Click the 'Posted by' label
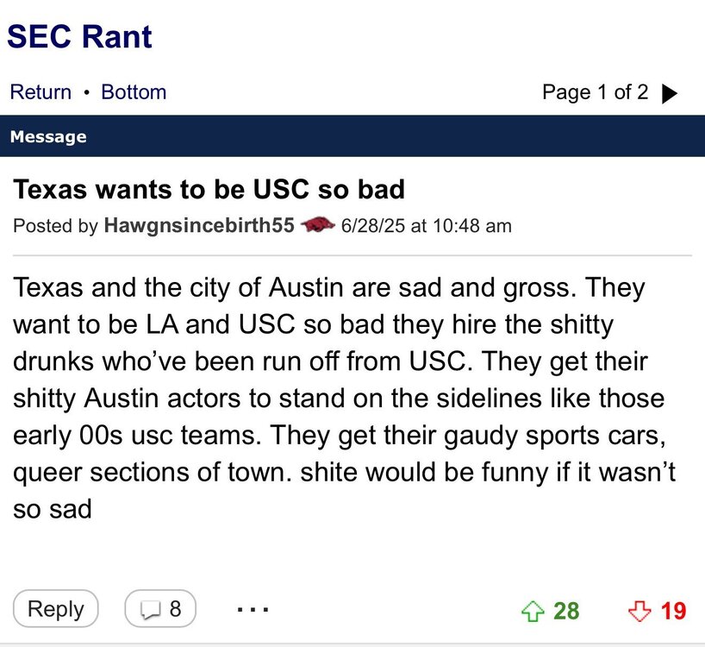The image size is (705, 647). (55, 226)
